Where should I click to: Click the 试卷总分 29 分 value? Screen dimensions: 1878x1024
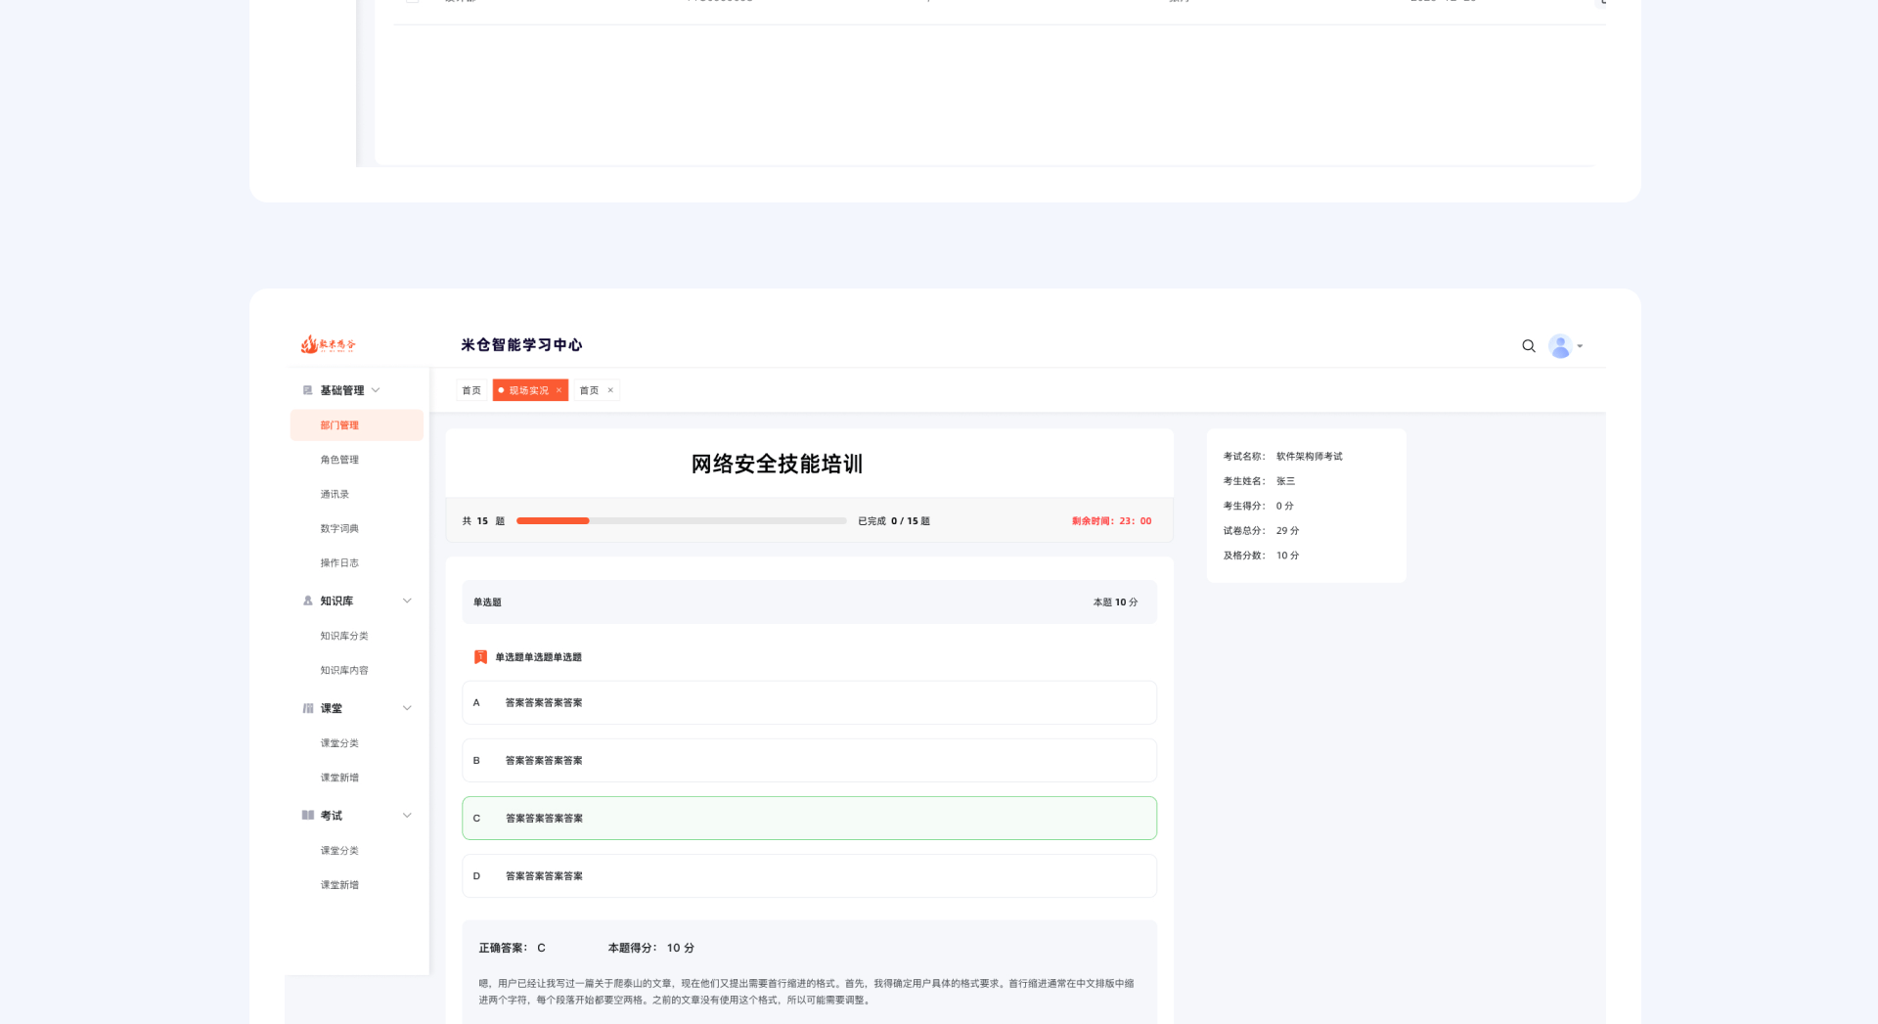(x=1287, y=531)
